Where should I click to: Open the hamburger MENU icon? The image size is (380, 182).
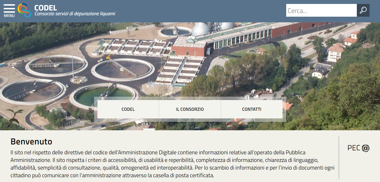[9, 11]
